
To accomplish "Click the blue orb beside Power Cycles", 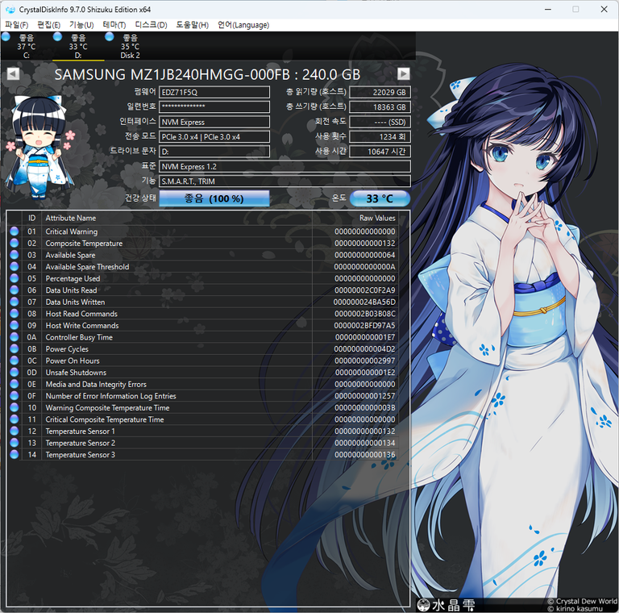I will (14, 349).
